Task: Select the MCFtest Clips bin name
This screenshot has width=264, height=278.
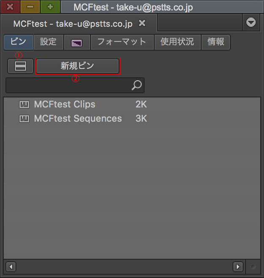Action: tap(65, 104)
